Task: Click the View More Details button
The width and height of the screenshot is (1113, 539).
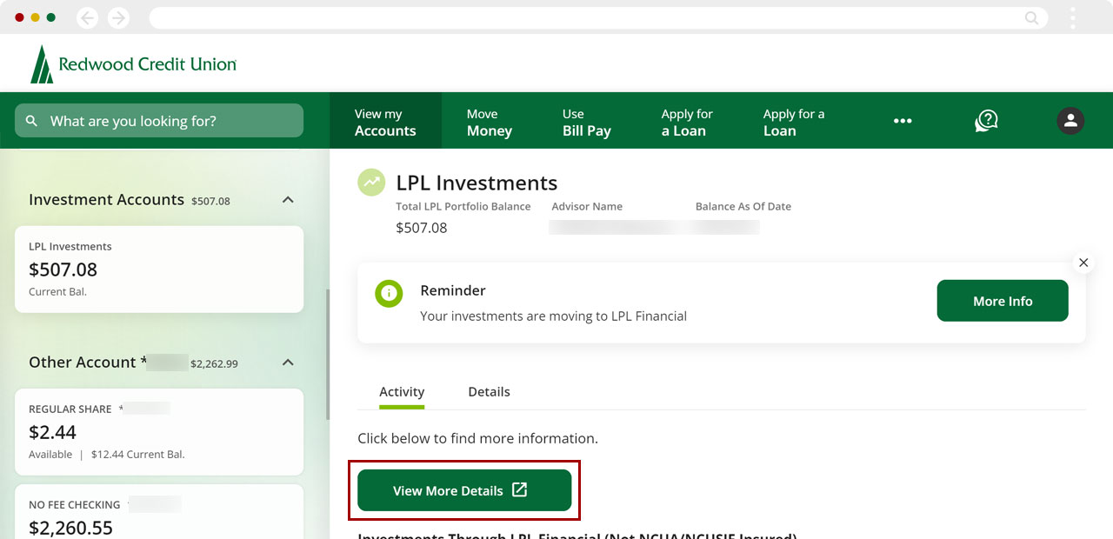Action: [x=464, y=490]
